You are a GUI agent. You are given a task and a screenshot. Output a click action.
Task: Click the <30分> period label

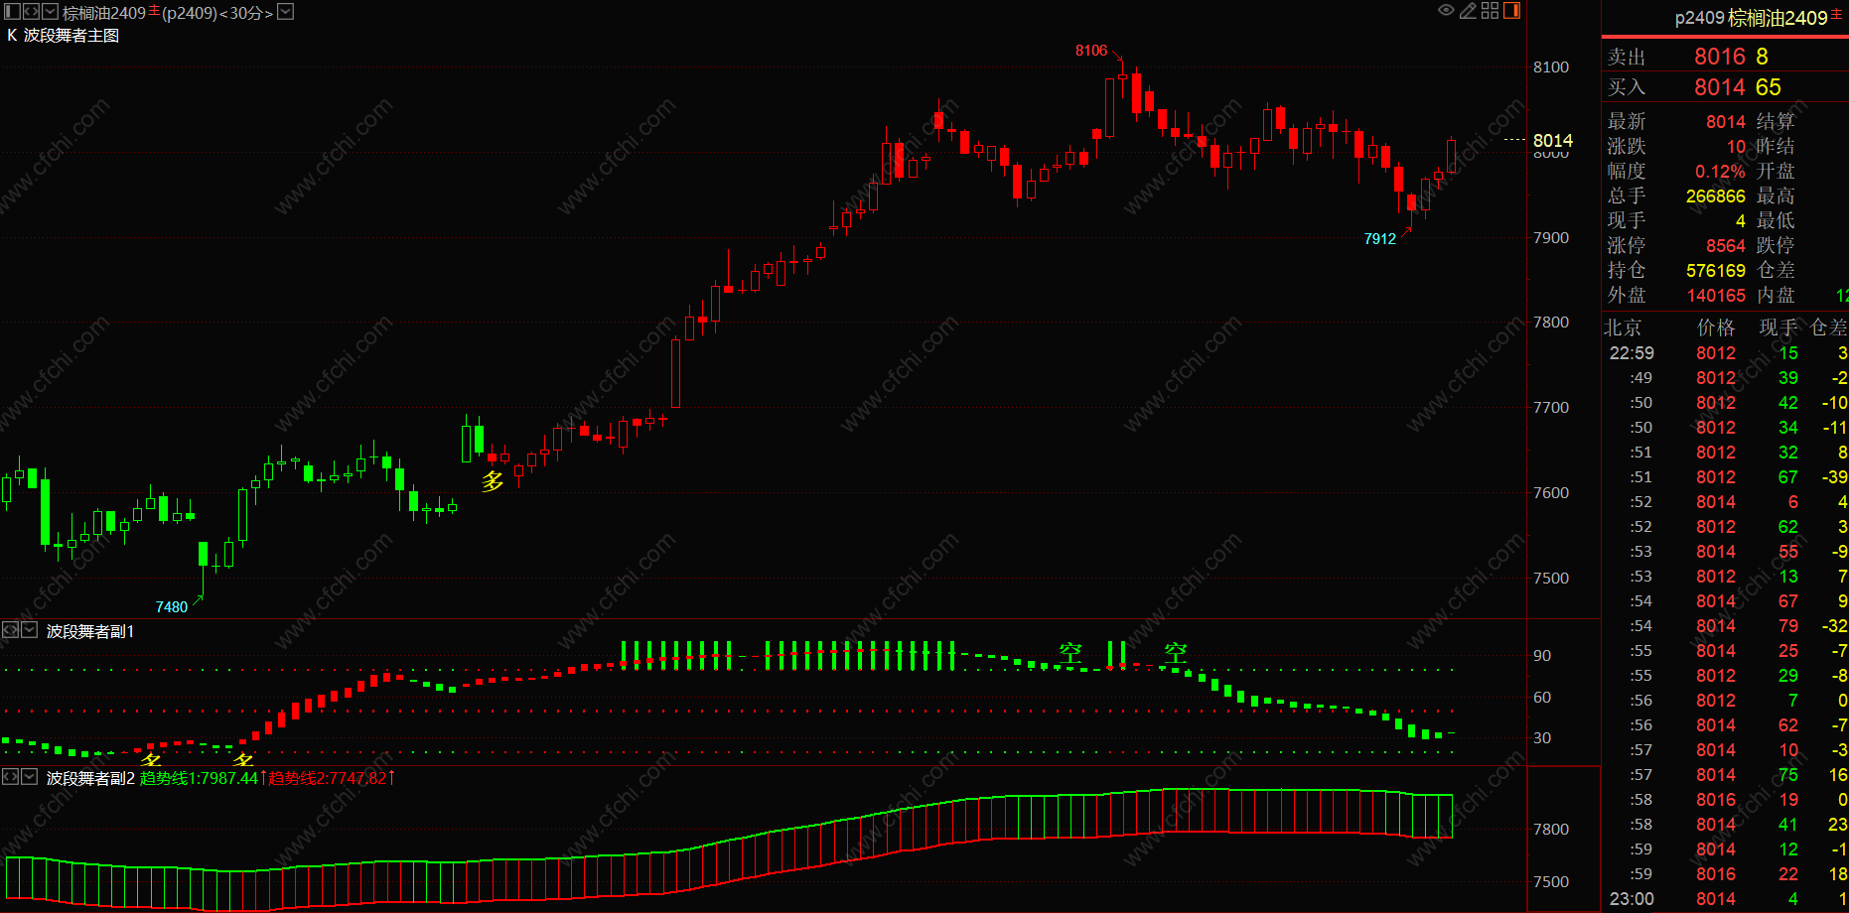(x=245, y=13)
